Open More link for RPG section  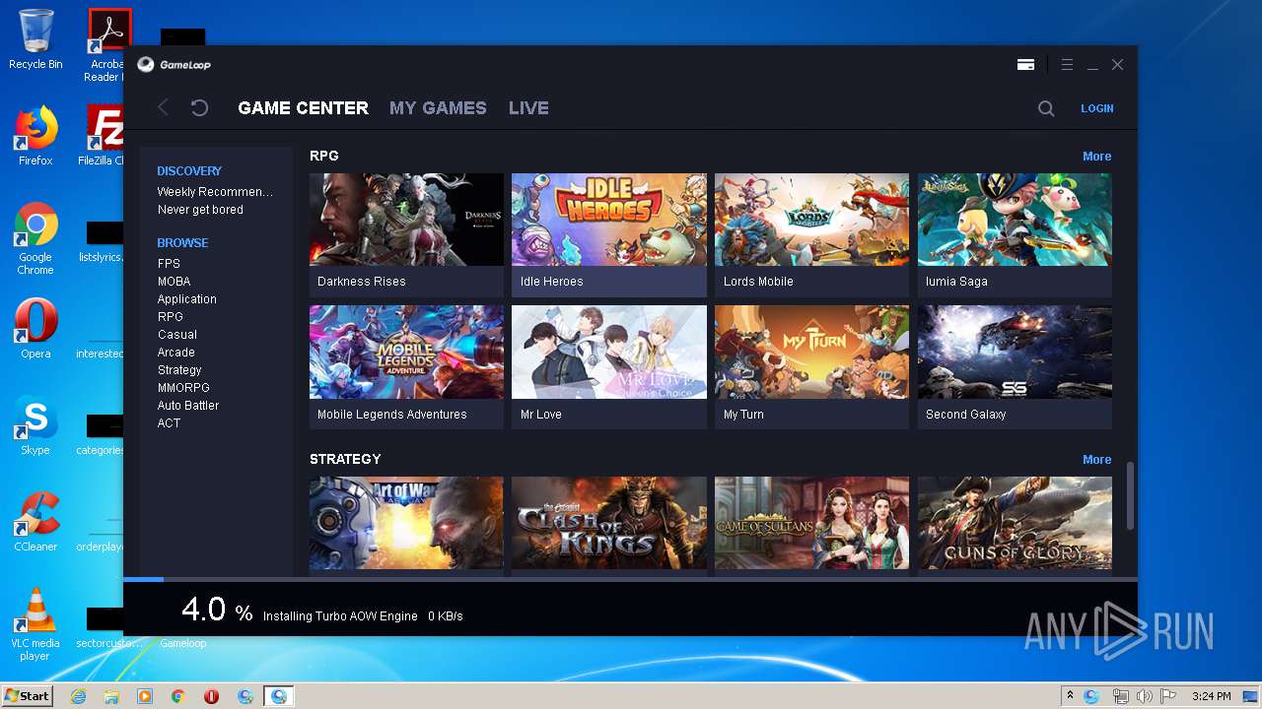pos(1096,157)
